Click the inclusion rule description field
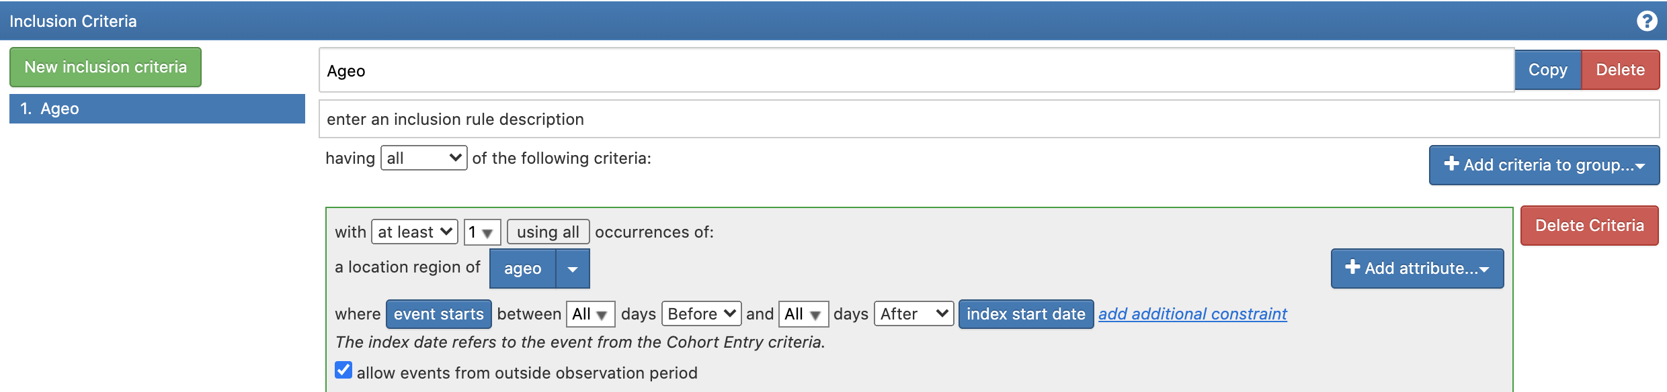Viewport: 1667px width, 392px height. [807, 119]
